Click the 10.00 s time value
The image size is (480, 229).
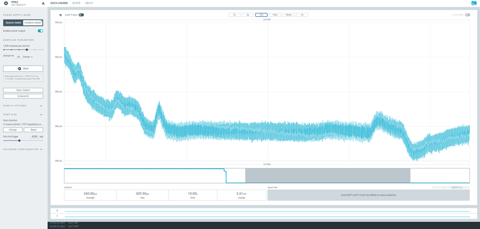[192, 194]
